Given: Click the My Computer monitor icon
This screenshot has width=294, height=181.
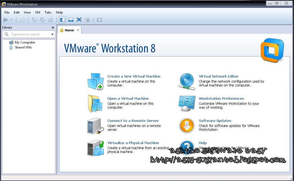Looking at the screenshot, I should (x=11, y=42).
